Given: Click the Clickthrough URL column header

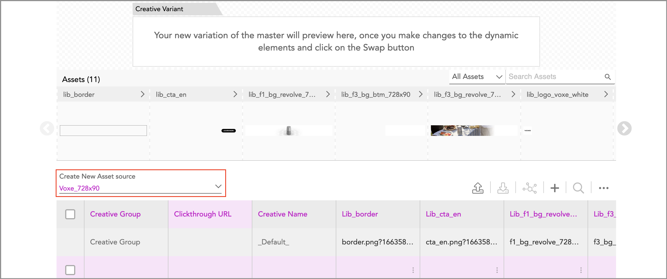Looking at the screenshot, I should [203, 214].
